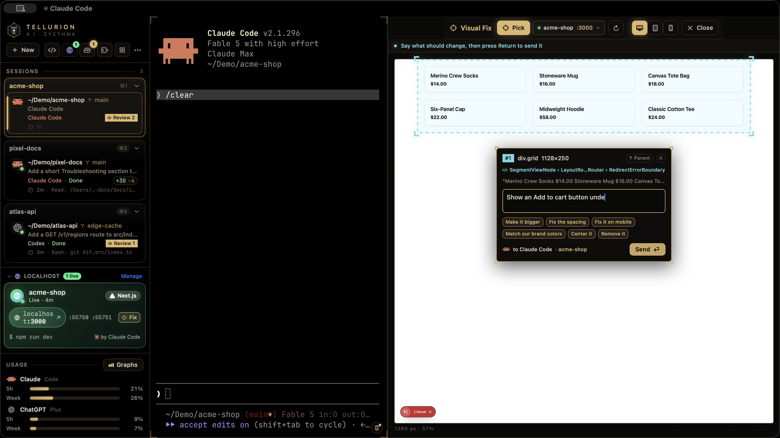Image resolution: width=780 pixels, height=438 pixels.
Task: Close the div.grid selection popup
Action: point(661,158)
